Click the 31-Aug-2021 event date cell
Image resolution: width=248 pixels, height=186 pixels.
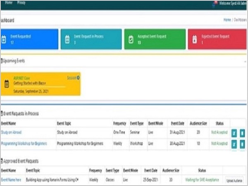177,132
